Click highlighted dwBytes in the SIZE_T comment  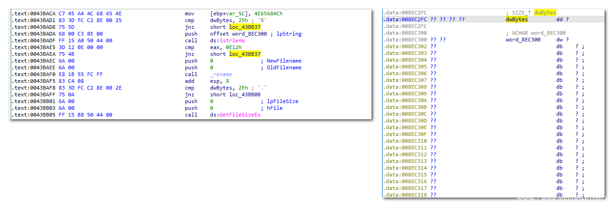pos(545,13)
